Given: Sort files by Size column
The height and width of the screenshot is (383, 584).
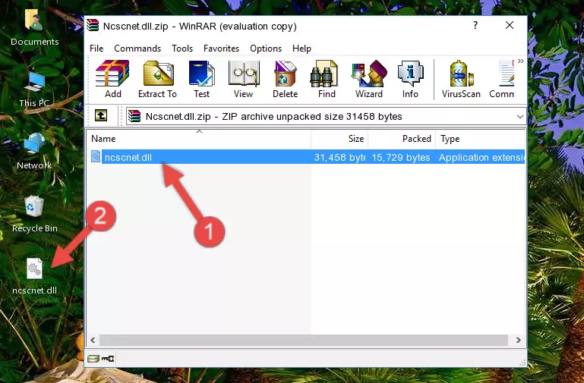Looking at the screenshot, I should click(339, 139).
